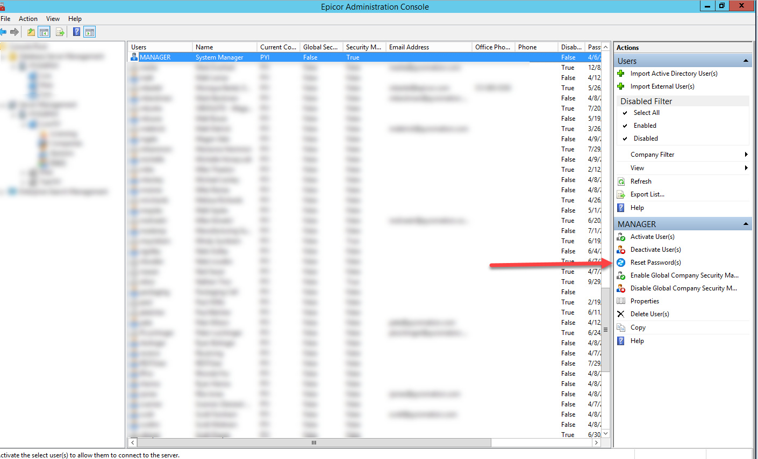Go forward with the toolbar arrow

(x=15, y=32)
